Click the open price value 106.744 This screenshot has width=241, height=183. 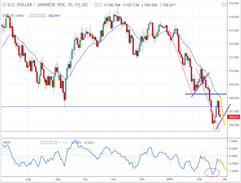(114, 5)
